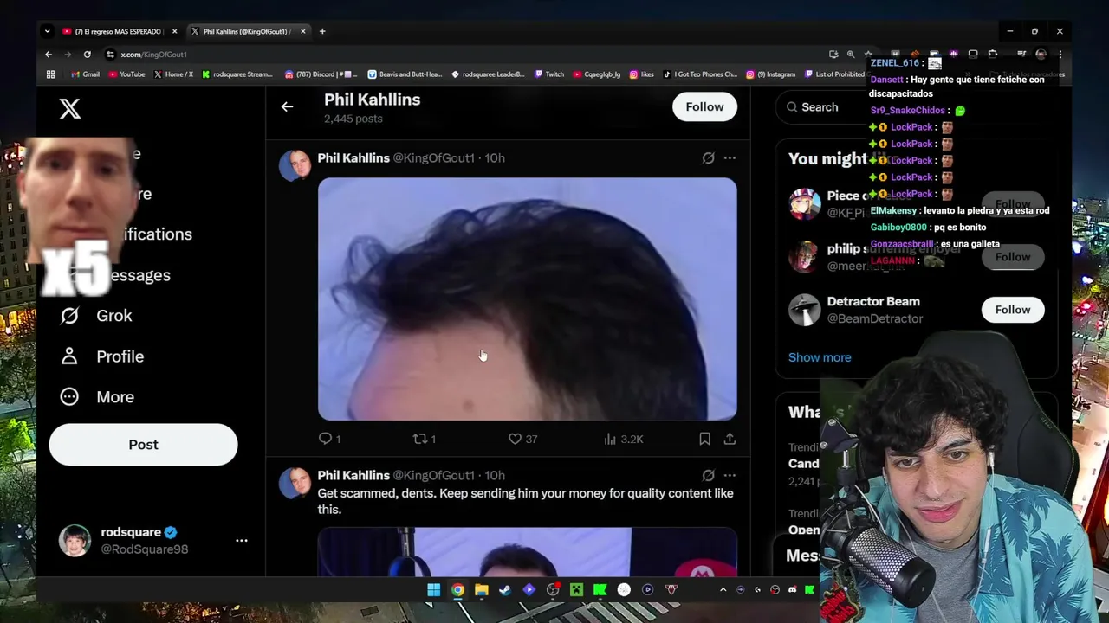The height and width of the screenshot is (623, 1109).
Task: Show hidden system tray icons
Action: 723,590
